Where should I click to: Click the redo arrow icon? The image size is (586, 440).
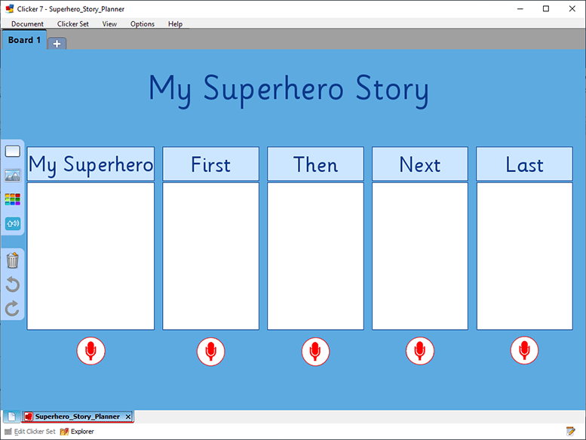coord(13,309)
